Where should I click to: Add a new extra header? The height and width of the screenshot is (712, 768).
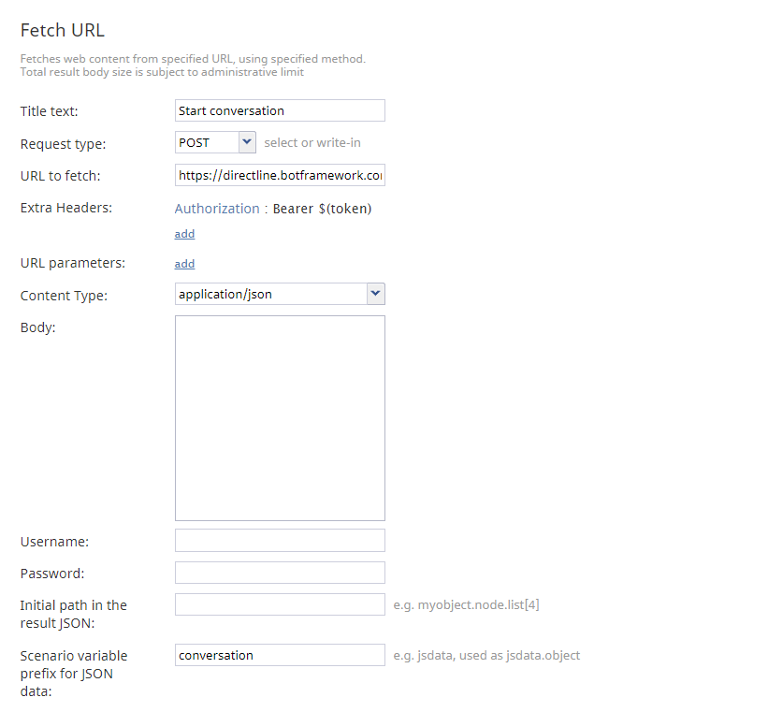(184, 234)
